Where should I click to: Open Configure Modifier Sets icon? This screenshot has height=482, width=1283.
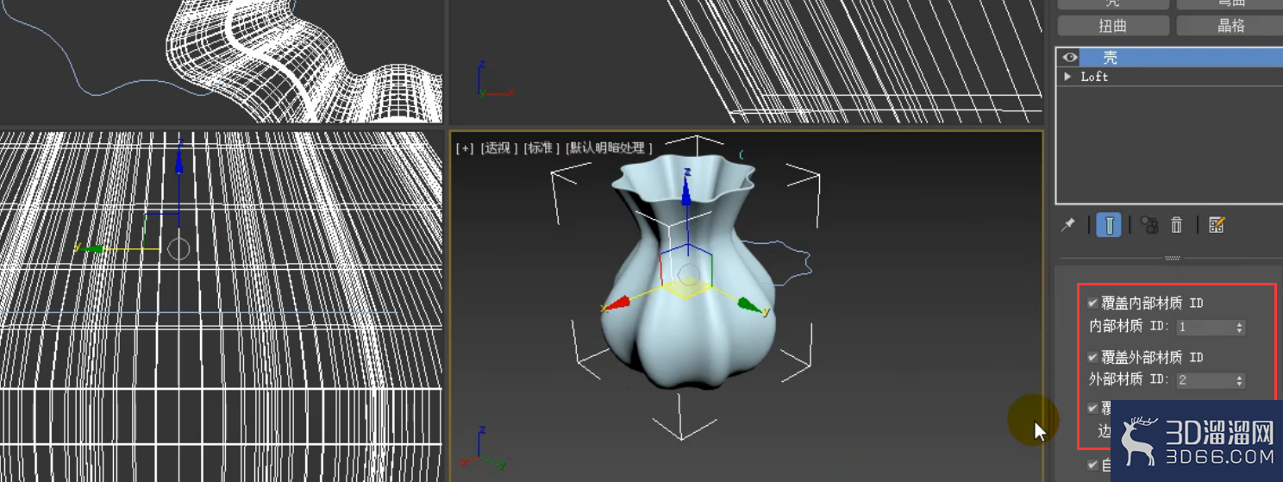pyautogui.click(x=1217, y=225)
